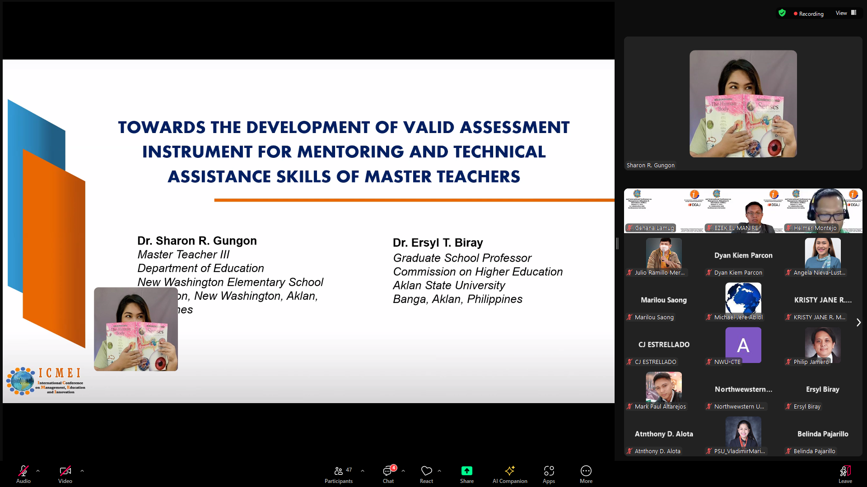Leave the meeting
The height and width of the screenshot is (487, 867).
click(x=845, y=473)
